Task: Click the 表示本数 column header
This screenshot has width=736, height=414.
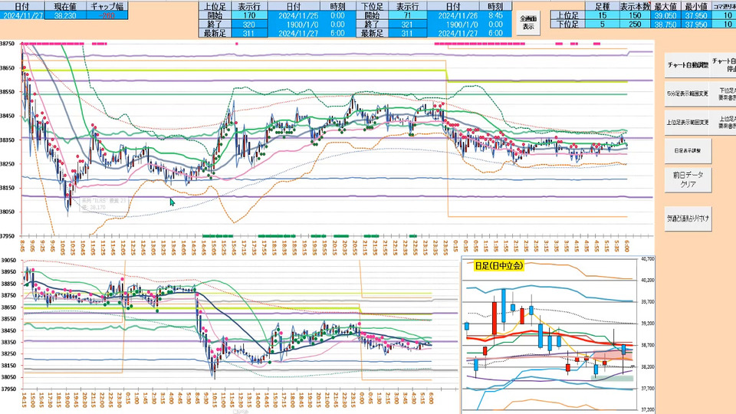Action: point(635,7)
